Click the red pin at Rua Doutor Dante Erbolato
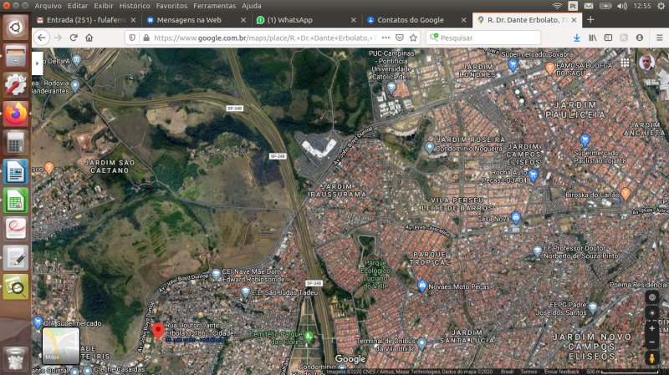The width and height of the screenshot is (669, 375). click(158, 331)
